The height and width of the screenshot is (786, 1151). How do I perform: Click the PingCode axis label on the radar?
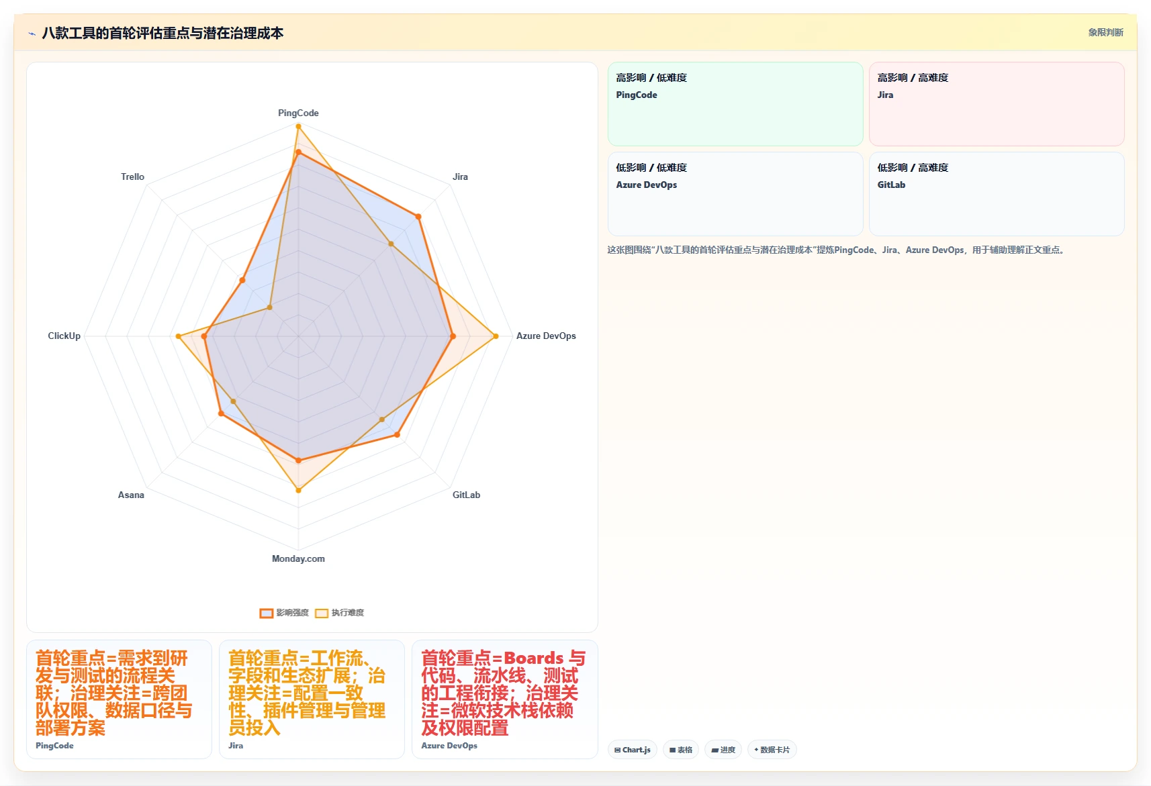pyautogui.click(x=298, y=113)
